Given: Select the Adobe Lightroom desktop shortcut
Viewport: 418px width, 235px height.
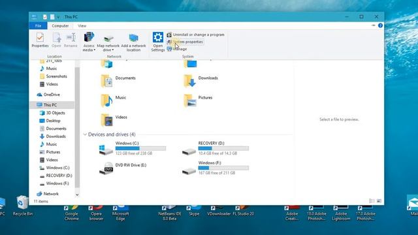Looking at the screenshot, I should click(x=341, y=213).
